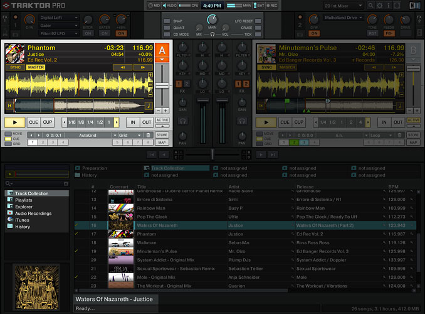Click the Playlists icon in browser tree

tap(10, 200)
